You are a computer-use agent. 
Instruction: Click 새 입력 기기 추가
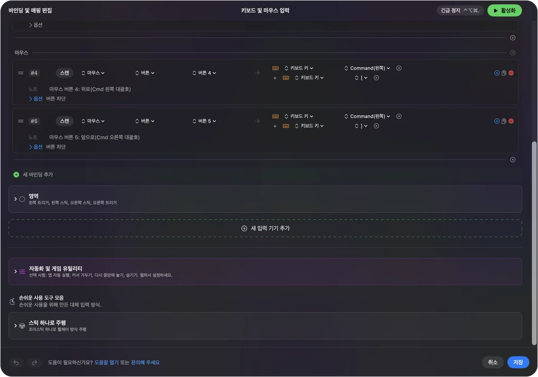pyautogui.click(x=265, y=228)
